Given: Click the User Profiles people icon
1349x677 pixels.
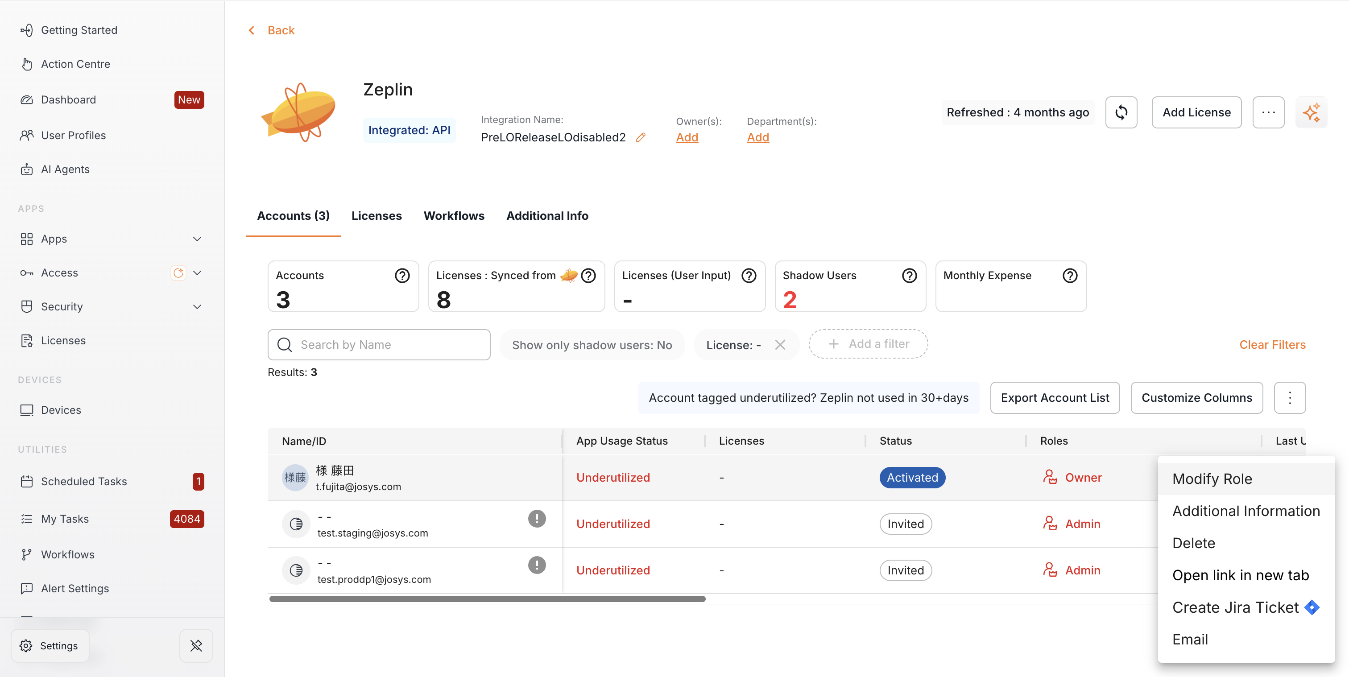Looking at the screenshot, I should [27, 135].
